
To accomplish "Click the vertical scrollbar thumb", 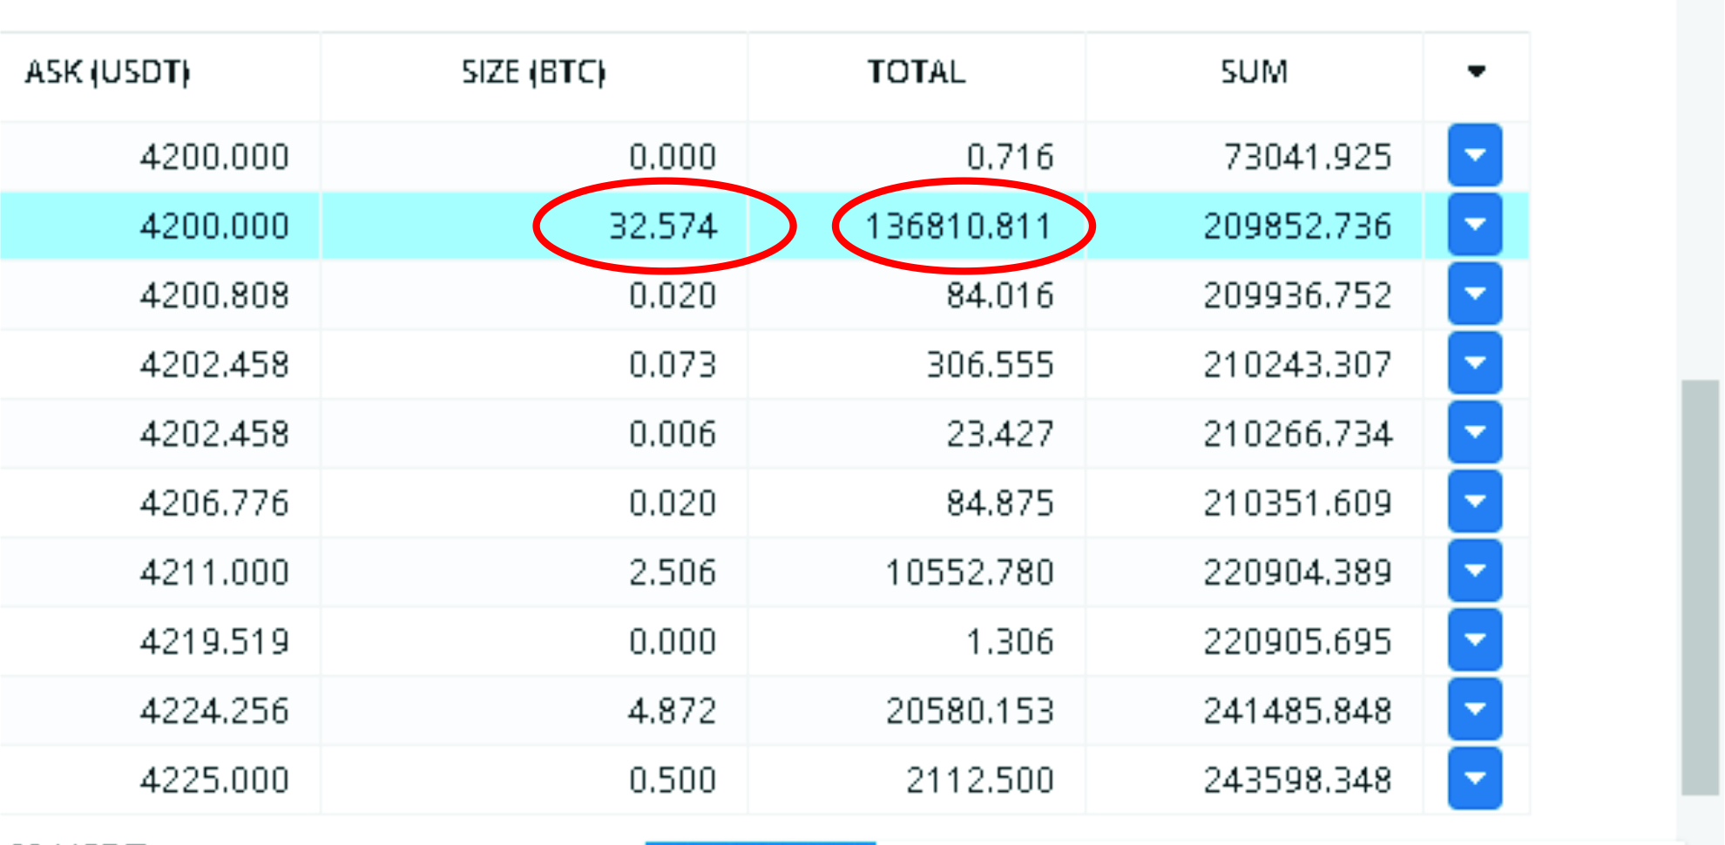I will (x=1700, y=587).
